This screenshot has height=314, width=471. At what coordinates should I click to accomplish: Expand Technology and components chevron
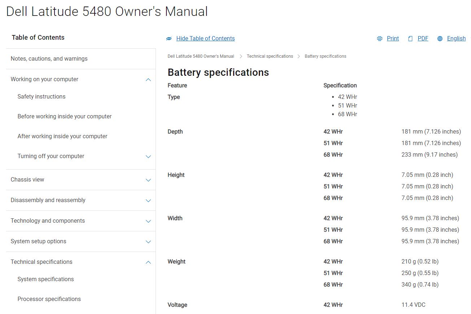pos(148,221)
